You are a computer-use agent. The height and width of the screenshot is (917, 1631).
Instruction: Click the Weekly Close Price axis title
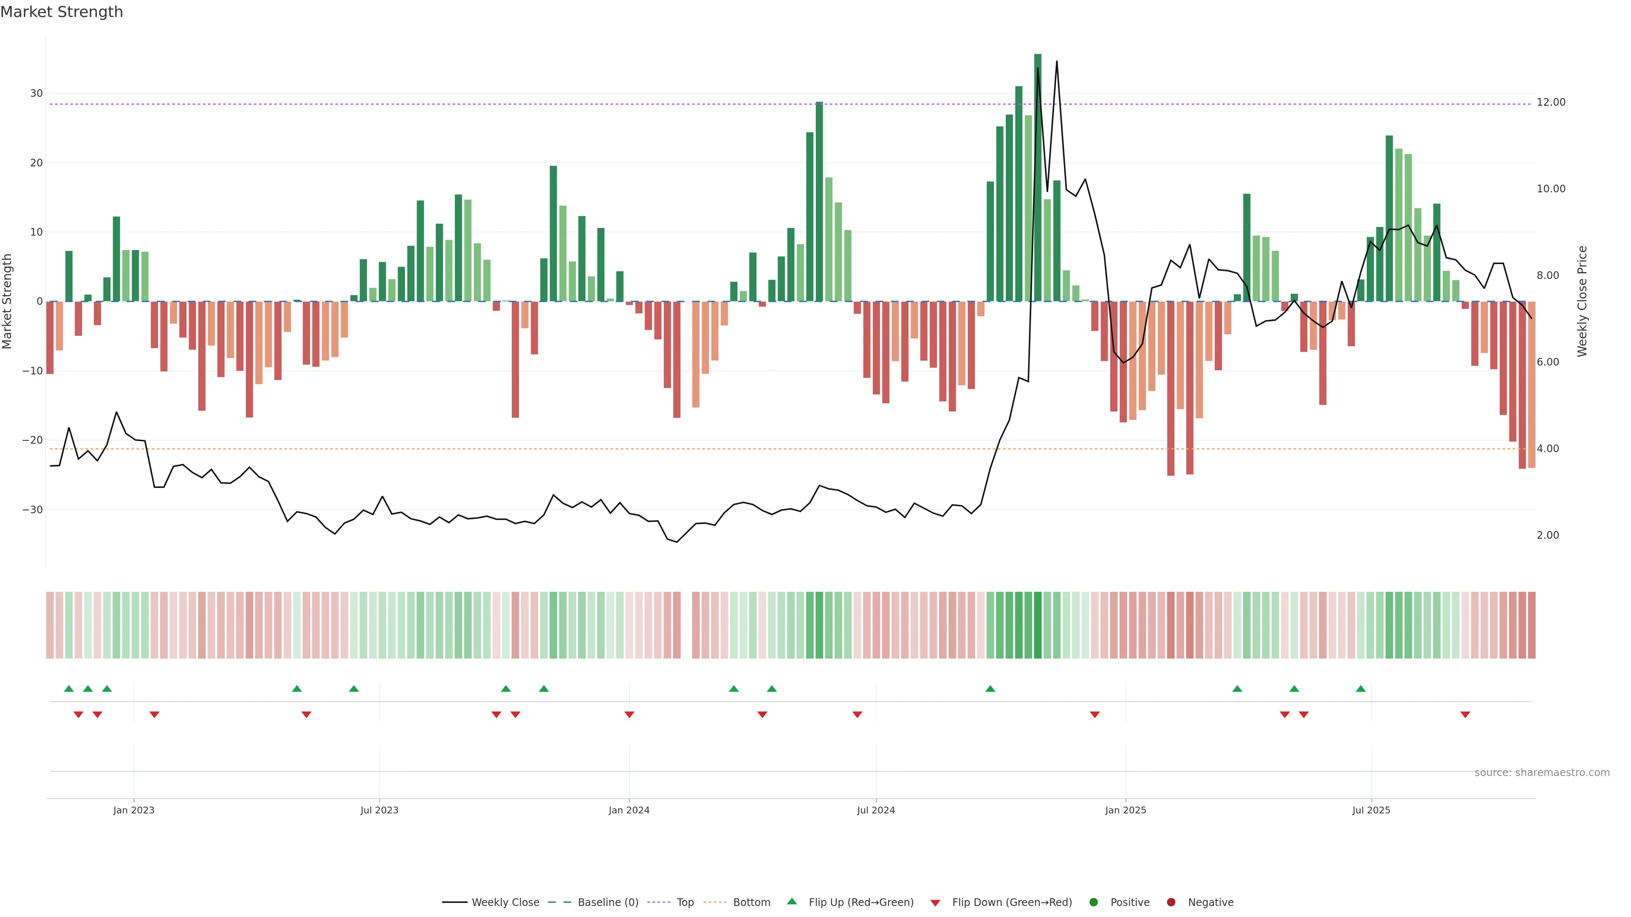tap(1582, 301)
